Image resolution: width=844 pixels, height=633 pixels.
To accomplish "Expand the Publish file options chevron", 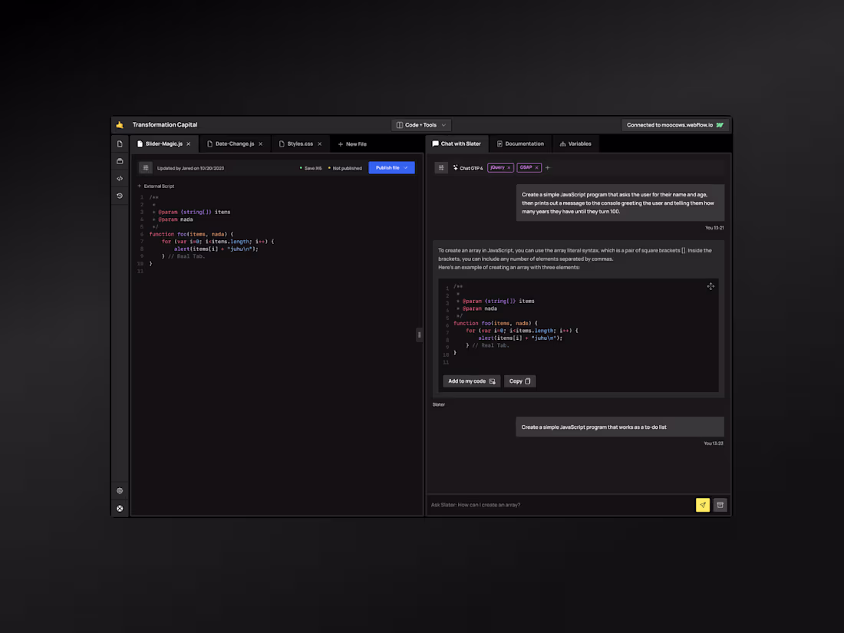I will click(407, 167).
